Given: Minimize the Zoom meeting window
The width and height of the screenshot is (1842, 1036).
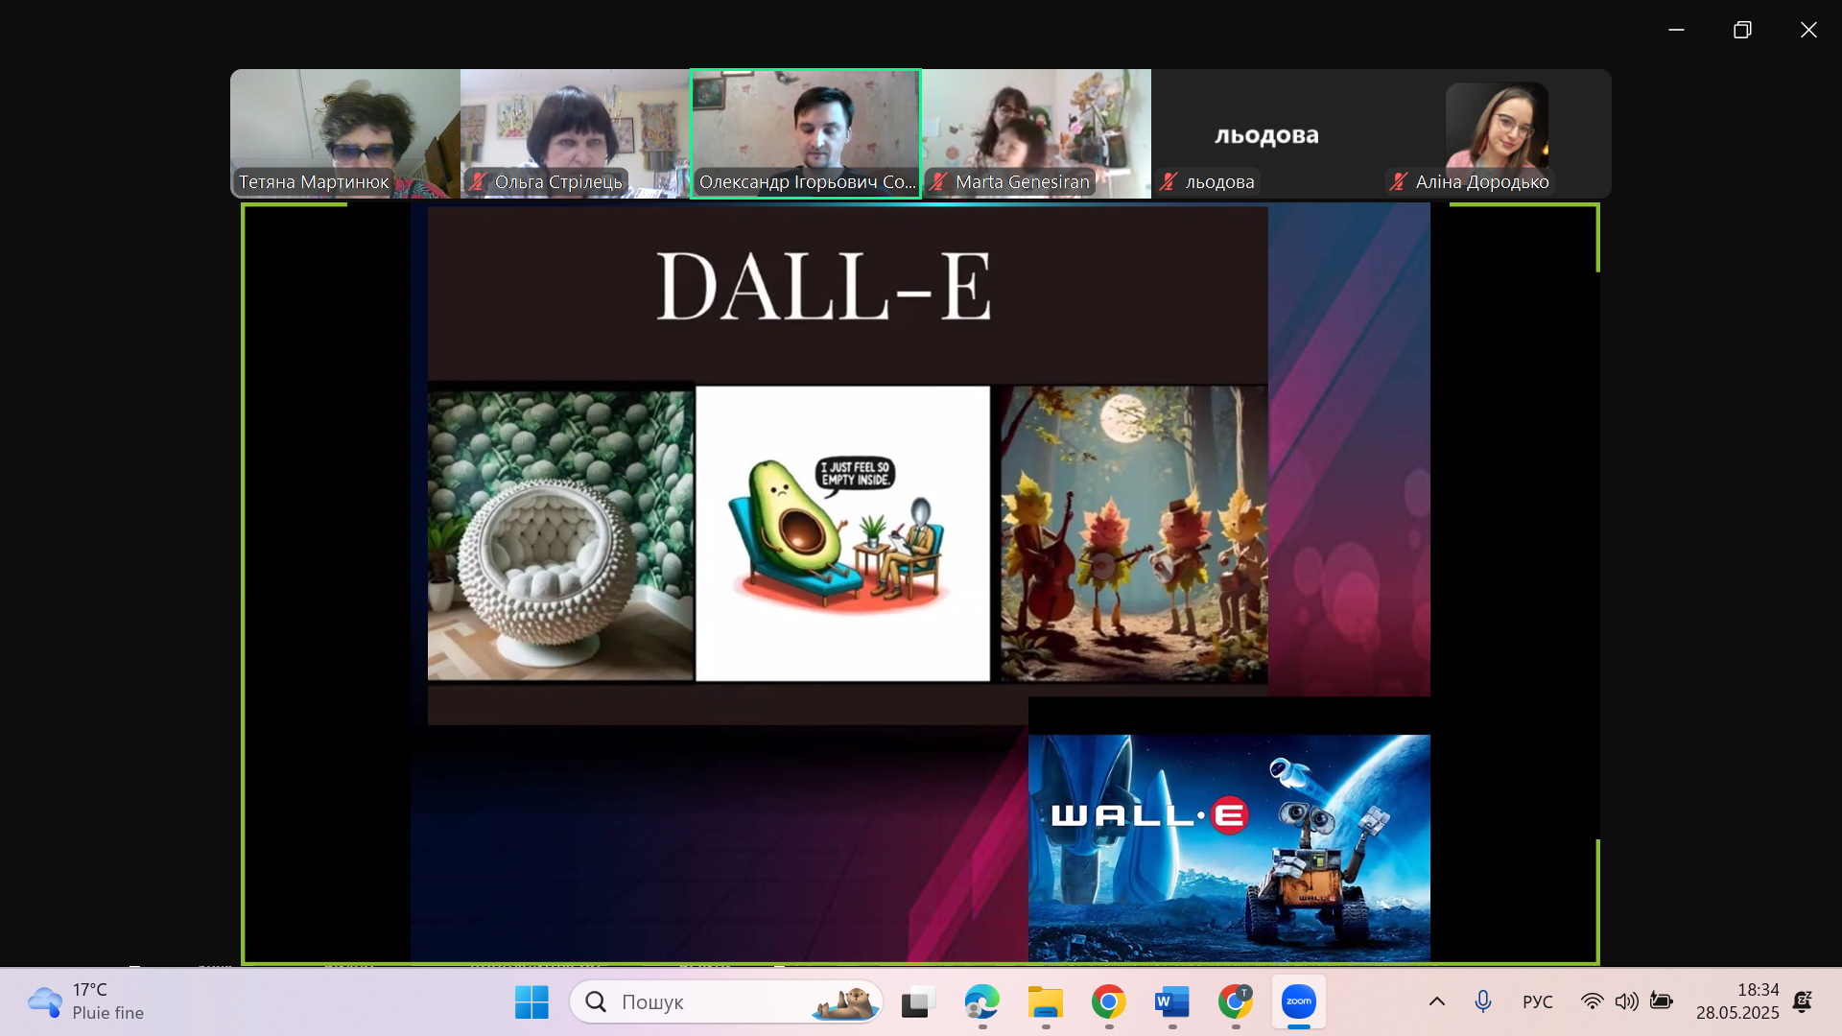Looking at the screenshot, I should pyautogui.click(x=1676, y=30).
